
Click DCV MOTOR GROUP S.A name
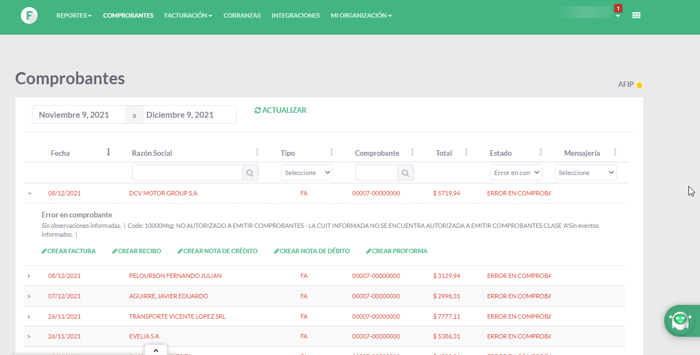(163, 193)
